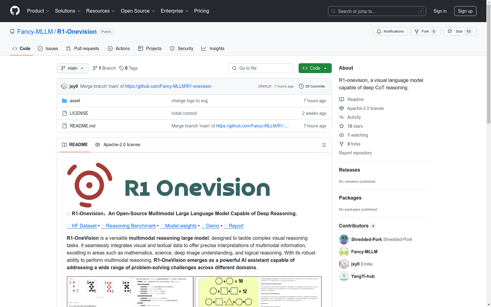
Task: Click the pulse icon beside Activity
Action: coord(342,117)
